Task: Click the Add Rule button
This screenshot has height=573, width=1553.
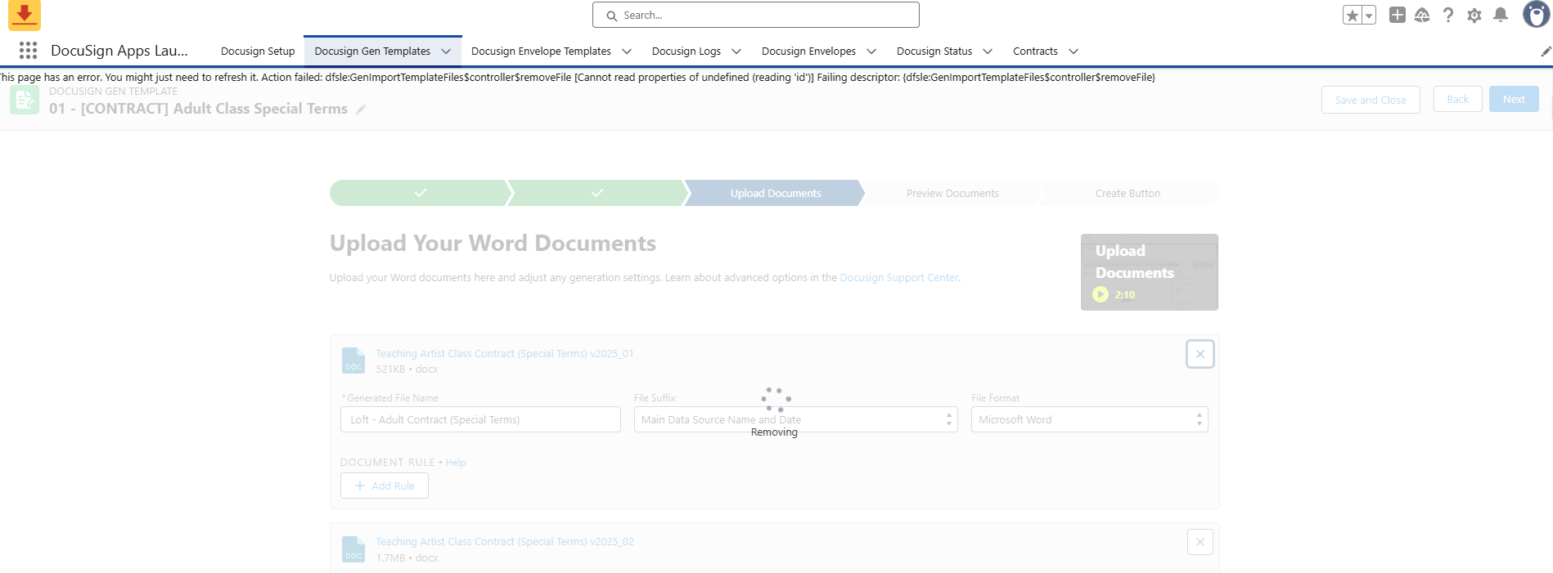Action: tap(384, 486)
